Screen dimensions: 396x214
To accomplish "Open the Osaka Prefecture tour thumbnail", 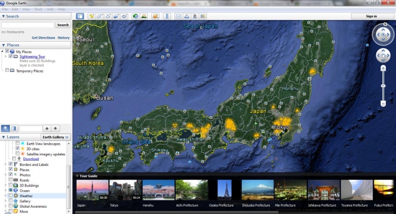I will (224, 190).
